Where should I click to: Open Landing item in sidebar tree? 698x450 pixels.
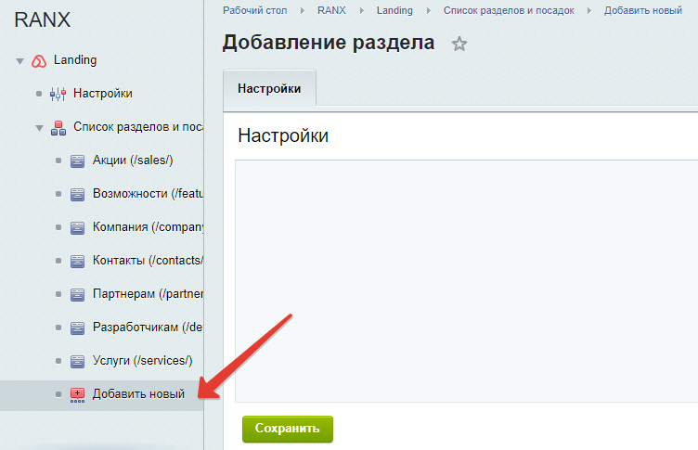(x=75, y=59)
